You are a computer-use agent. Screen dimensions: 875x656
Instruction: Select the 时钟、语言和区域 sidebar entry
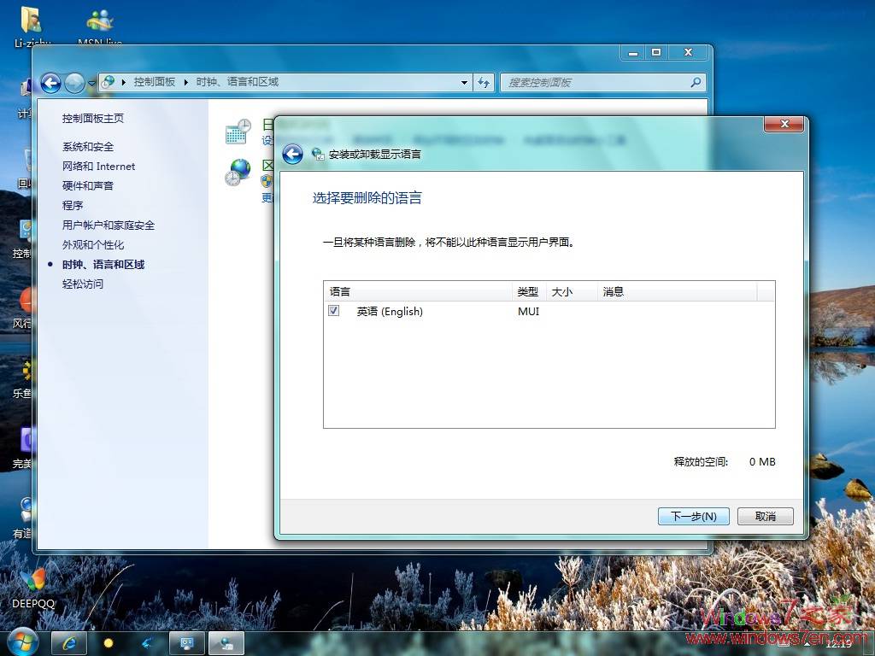point(103,264)
